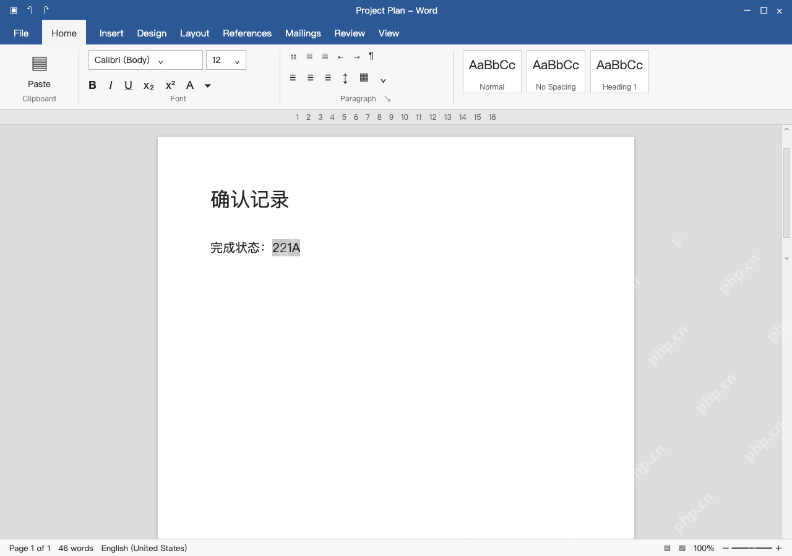Image resolution: width=792 pixels, height=556 pixels.
Task: Click the zoom slider in status bar
Action: tap(752, 548)
